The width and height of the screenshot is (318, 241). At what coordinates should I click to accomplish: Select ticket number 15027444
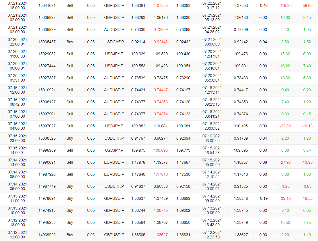47,66
